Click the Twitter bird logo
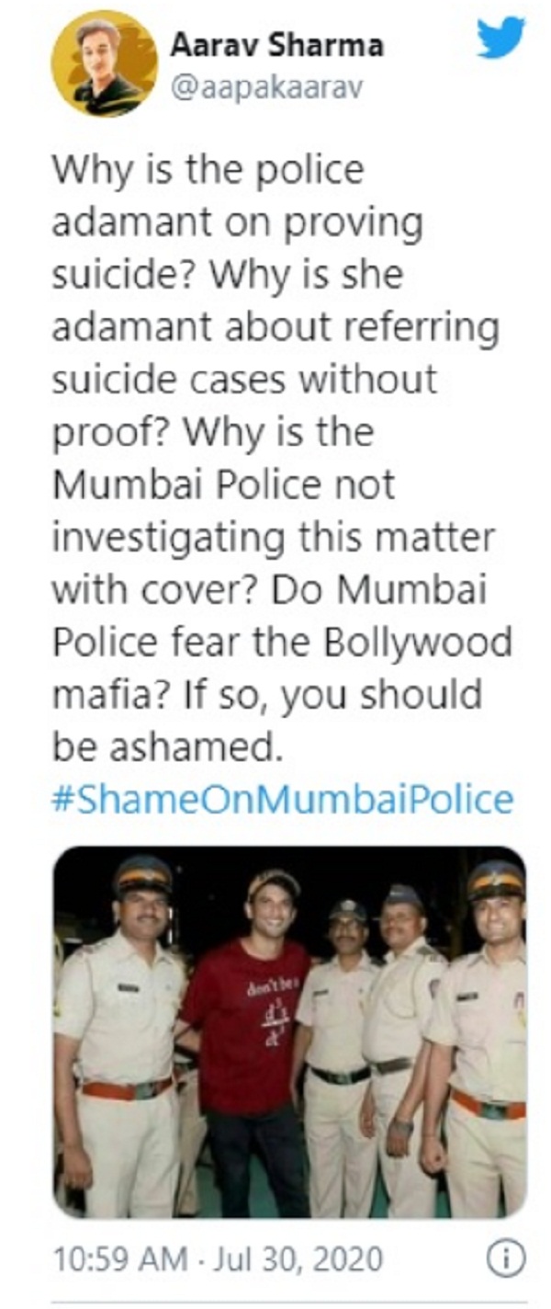Image resolution: width=551 pixels, height=1309 pixels. 500,39
